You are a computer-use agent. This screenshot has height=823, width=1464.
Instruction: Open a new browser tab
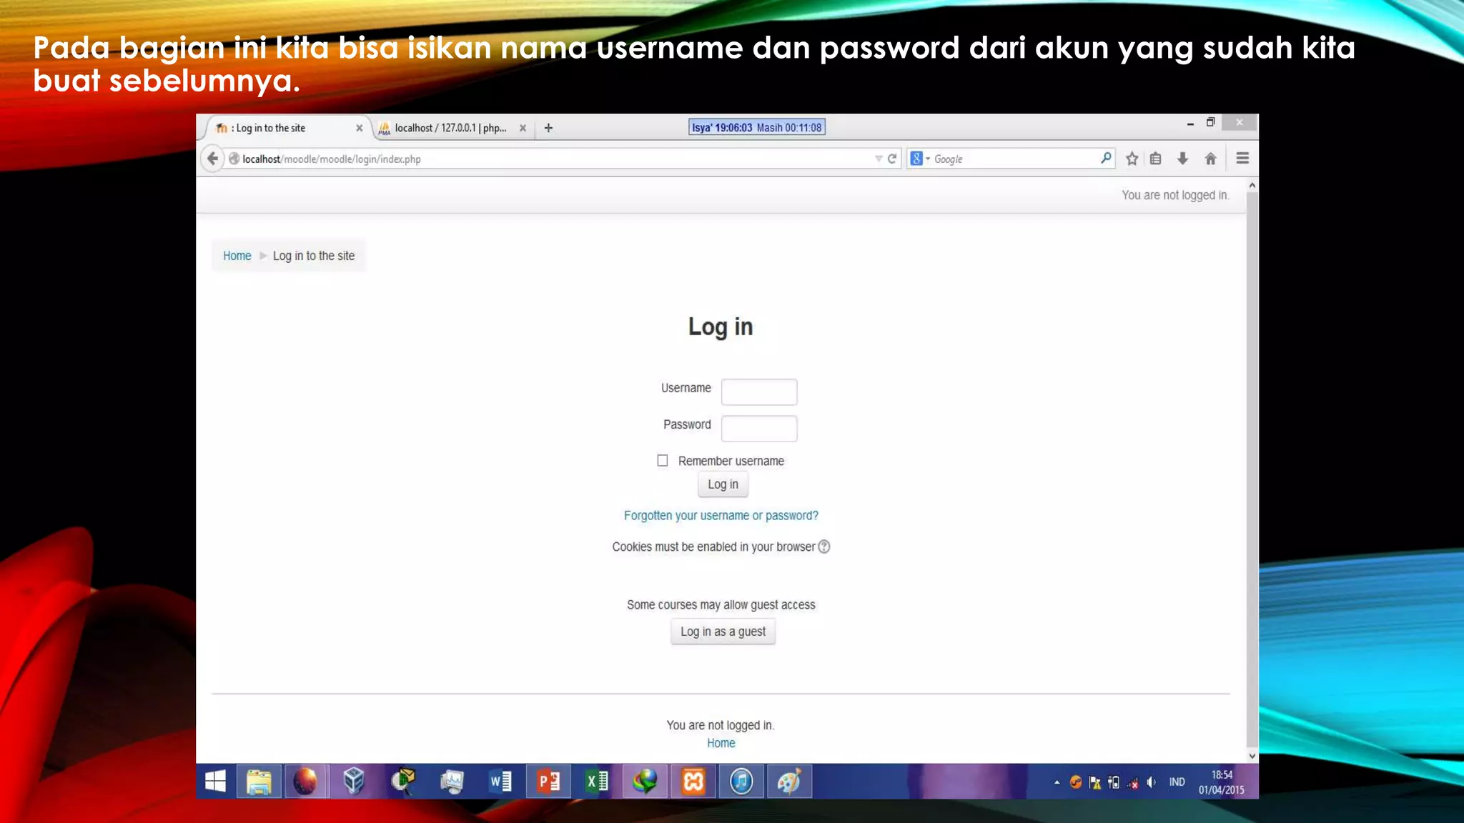tap(548, 128)
